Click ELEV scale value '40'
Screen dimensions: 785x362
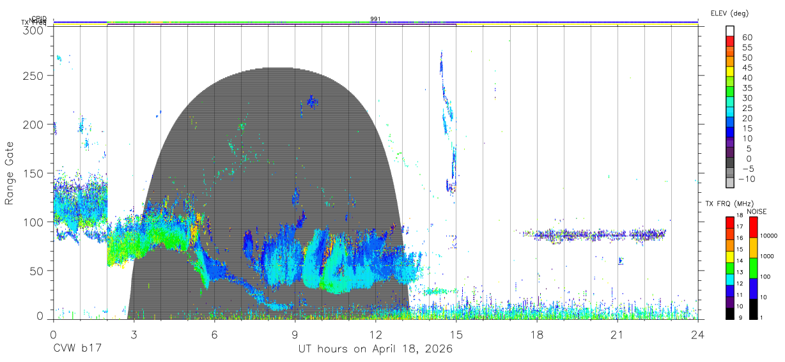click(747, 78)
